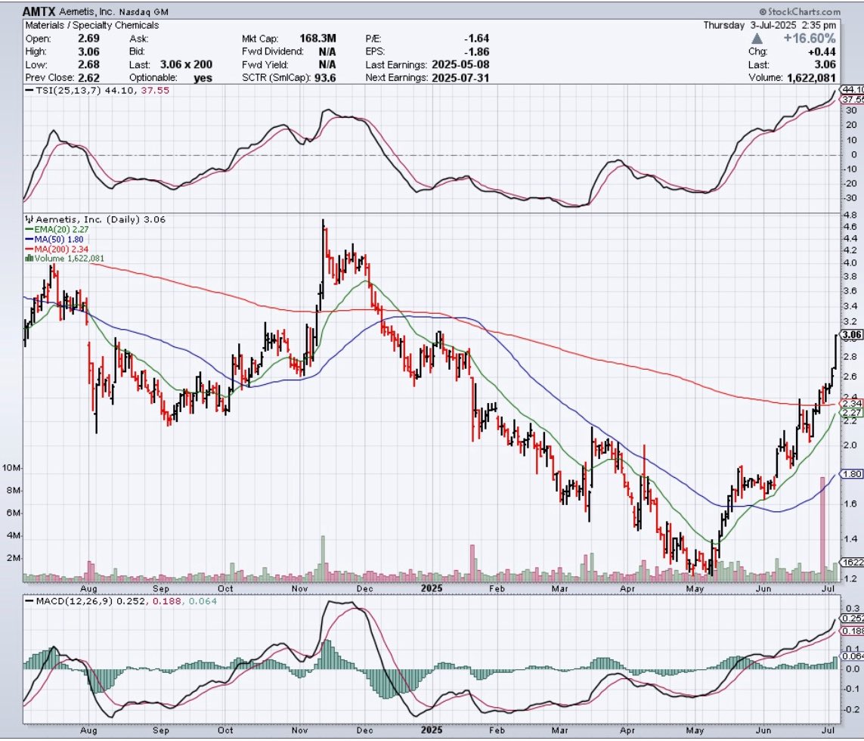This screenshot has height=741, width=864.
Task: Click the tall late-June volume spike bar
Action: 822,529
